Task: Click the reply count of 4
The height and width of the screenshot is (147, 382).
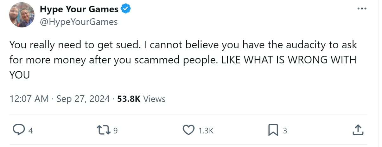Action: point(31,130)
